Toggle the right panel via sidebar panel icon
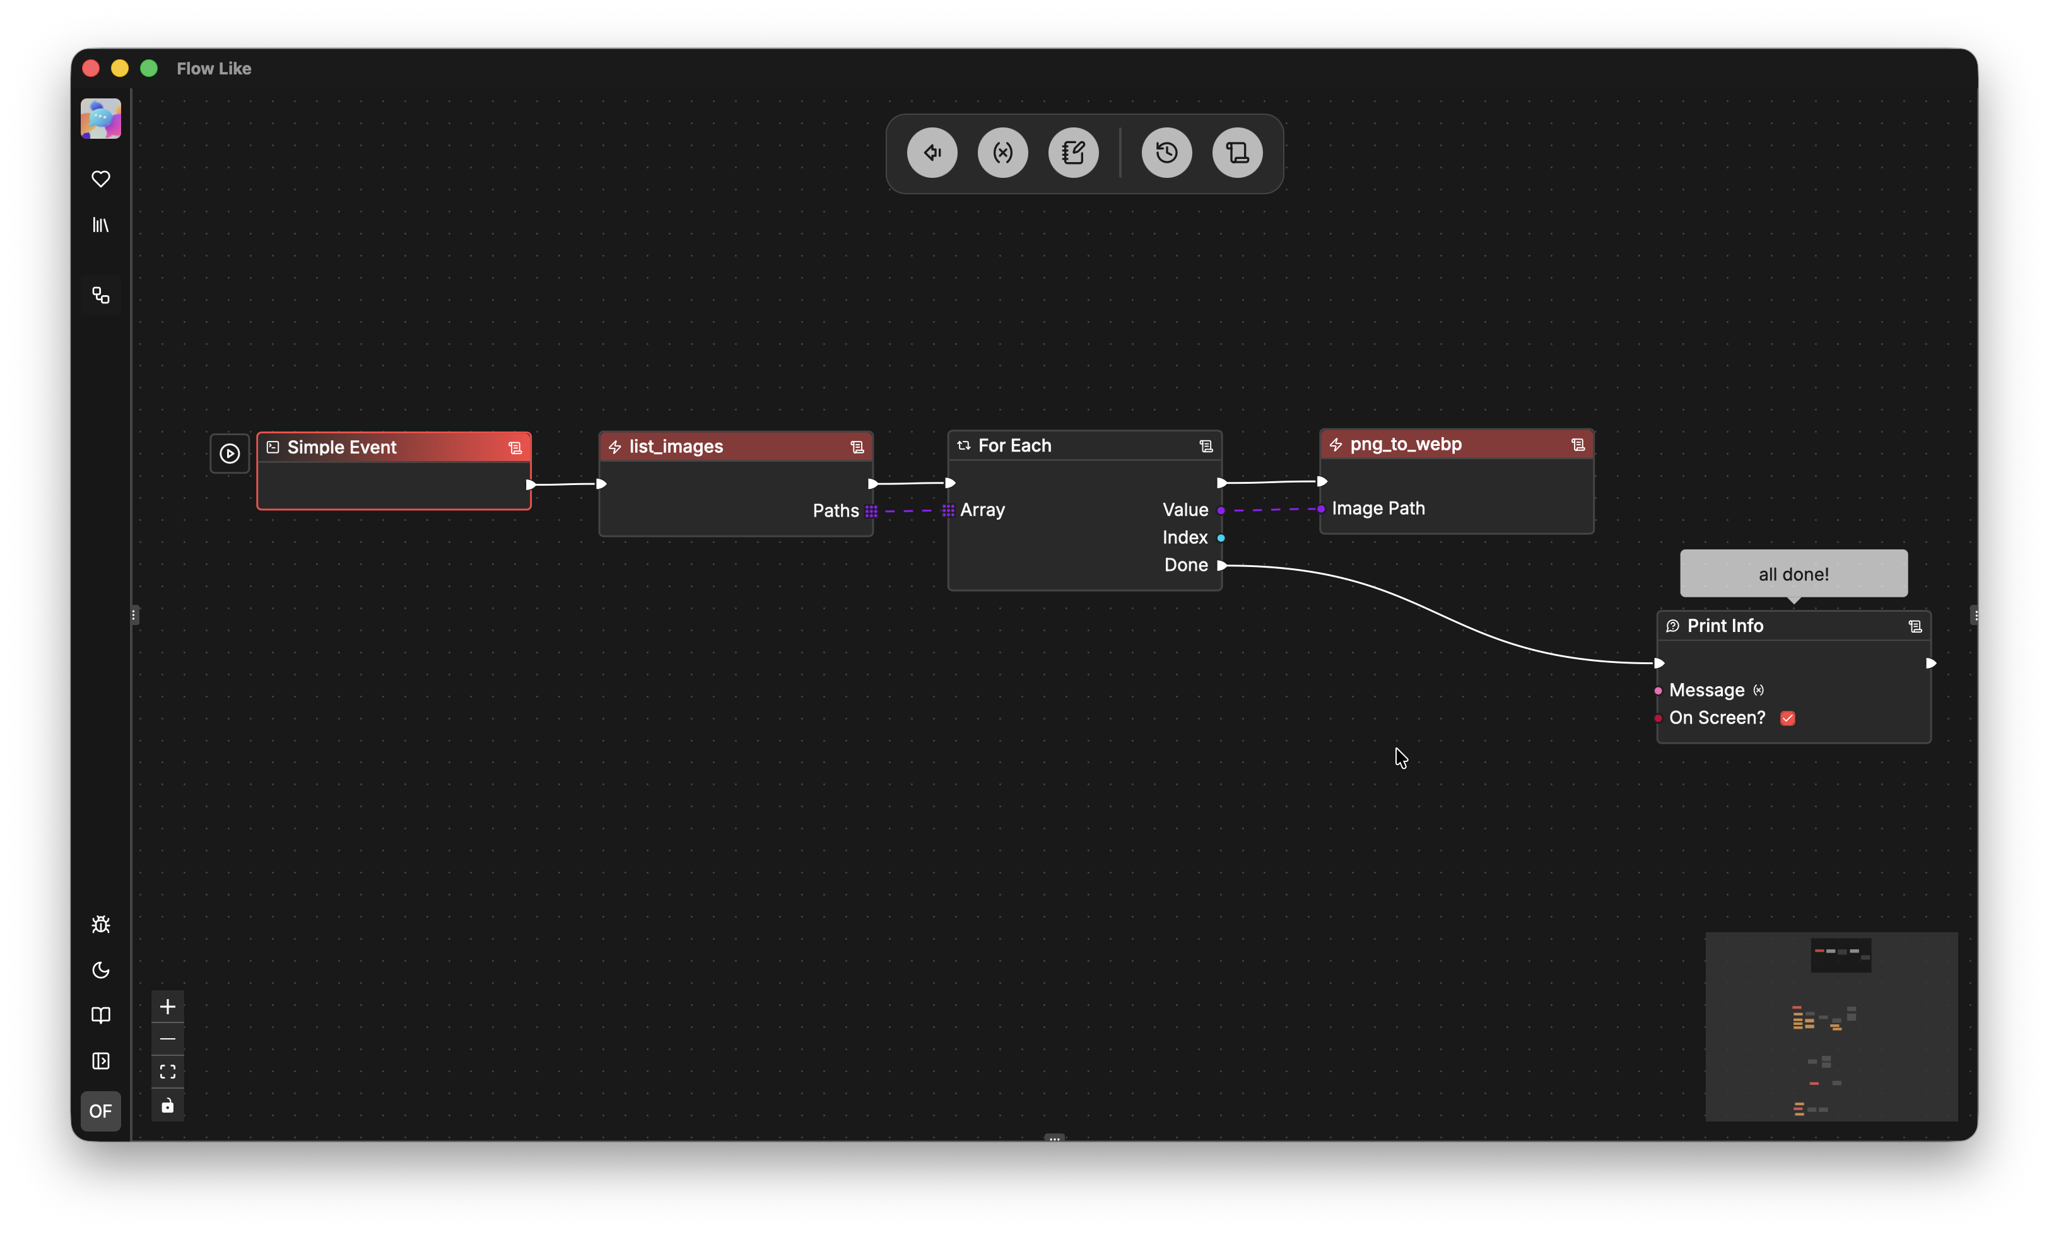 coord(101,1061)
